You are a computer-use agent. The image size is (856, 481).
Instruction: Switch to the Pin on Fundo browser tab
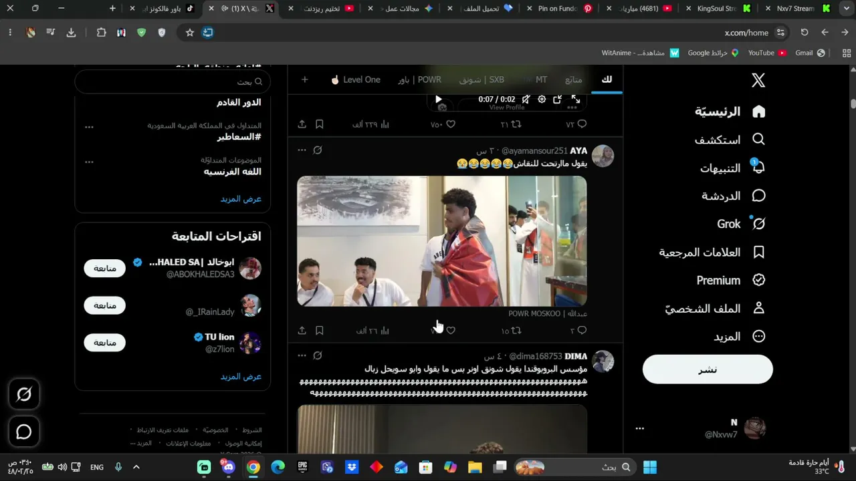559,9
